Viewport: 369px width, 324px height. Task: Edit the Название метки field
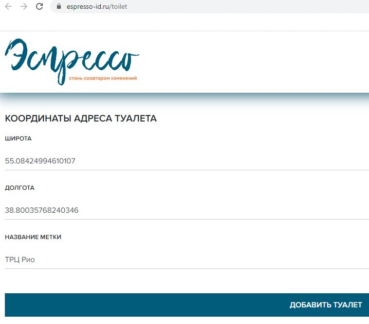pyautogui.click(x=187, y=260)
